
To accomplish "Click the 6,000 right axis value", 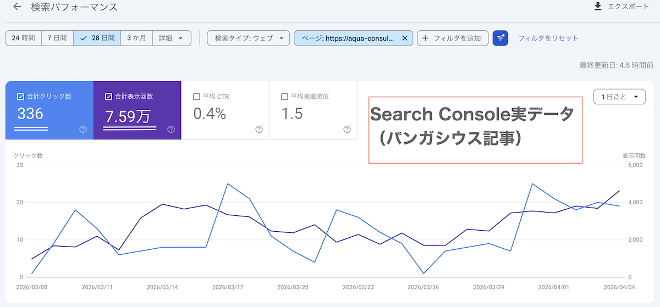I will (x=635, y=165).
